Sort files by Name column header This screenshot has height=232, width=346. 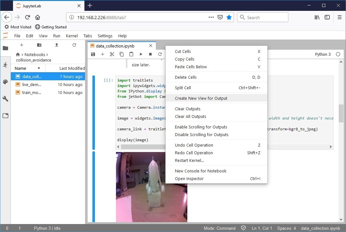pos(21,68)
